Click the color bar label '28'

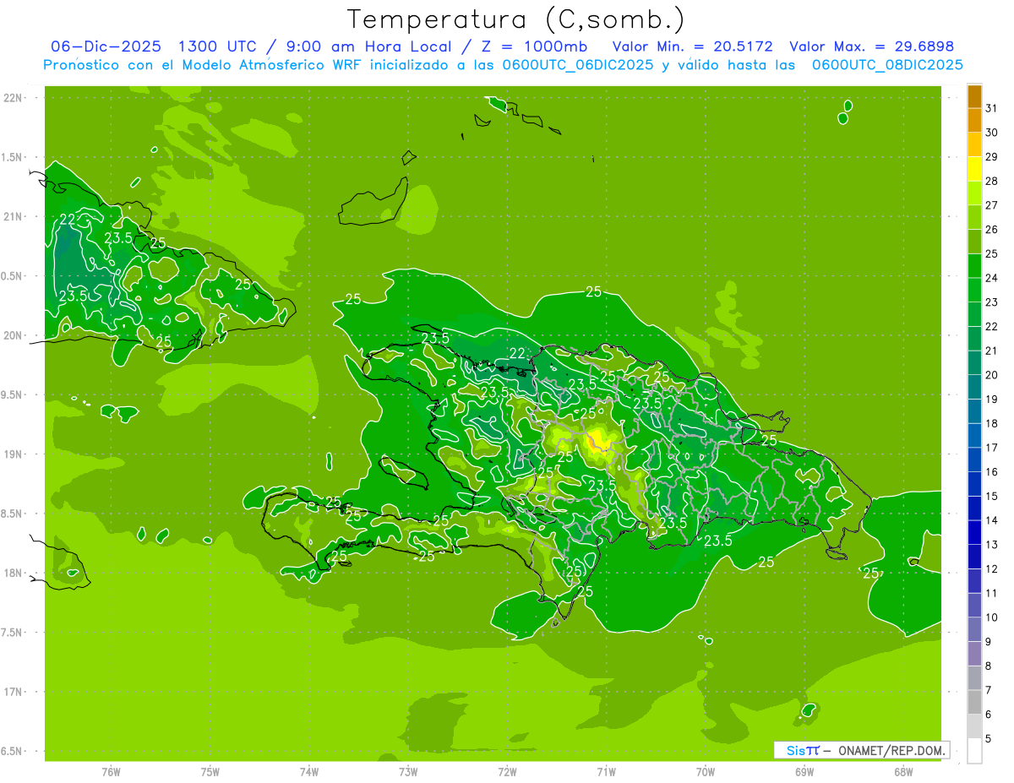pyautogui.click(x=991, y=181)
